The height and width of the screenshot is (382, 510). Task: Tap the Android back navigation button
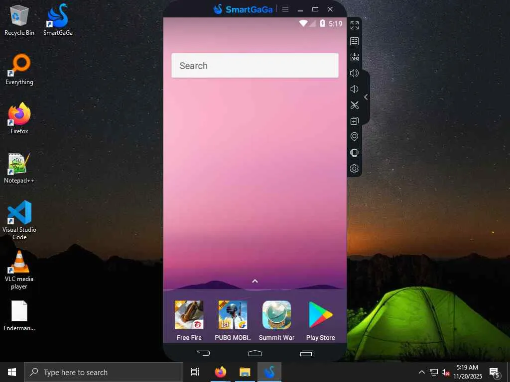pyautogui.click(x=203, y=353)
